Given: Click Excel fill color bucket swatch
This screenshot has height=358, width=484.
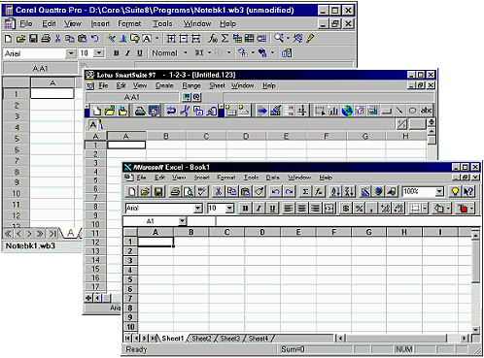Looking at the screenshot, I should click(439, 209).
